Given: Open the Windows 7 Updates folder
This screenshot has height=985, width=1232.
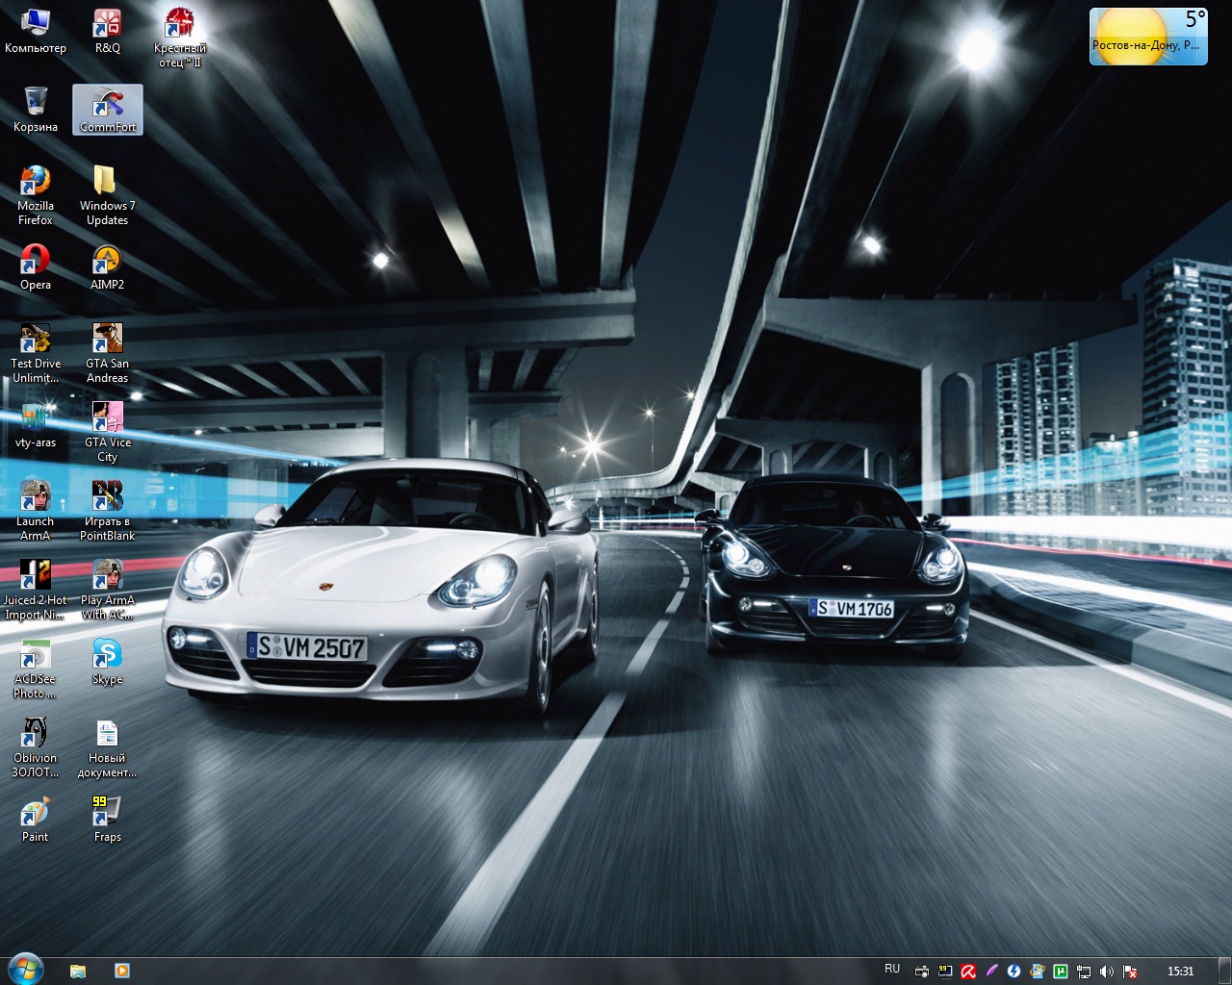Looking at the screenshot, I should pos(107,195).
